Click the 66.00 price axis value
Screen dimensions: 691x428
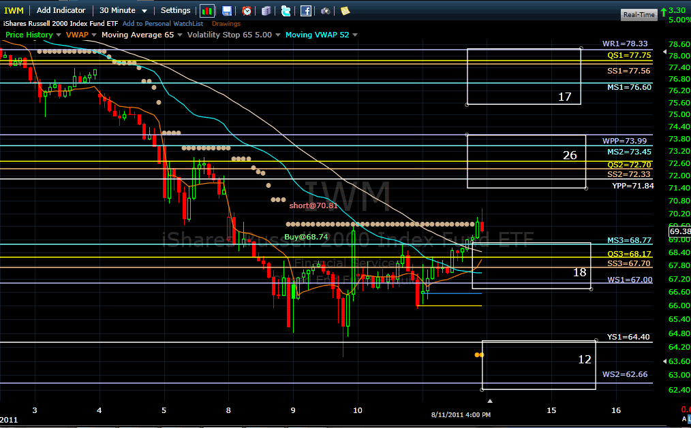pyautogui.click(x=679, y=306)
